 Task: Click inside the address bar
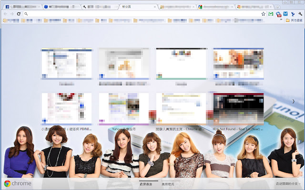pos(144,14)
